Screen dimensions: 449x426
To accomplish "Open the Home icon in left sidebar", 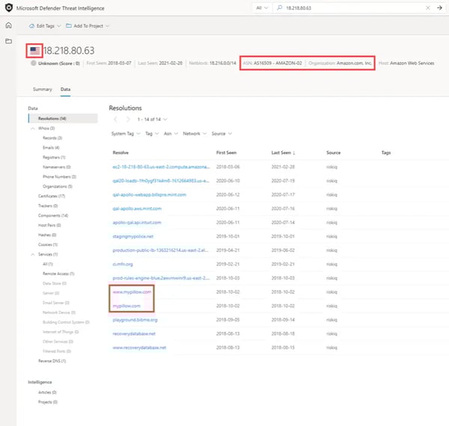I will pyautogui.click(x=8, y=25).
